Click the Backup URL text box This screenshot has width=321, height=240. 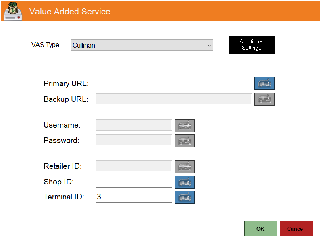tap(173, 99)
